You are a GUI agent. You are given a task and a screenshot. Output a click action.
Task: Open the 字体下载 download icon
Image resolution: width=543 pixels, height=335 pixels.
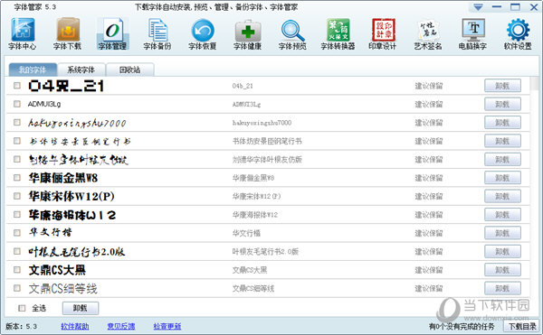coord(68,33)
